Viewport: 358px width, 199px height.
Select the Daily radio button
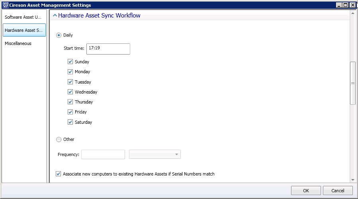tap(59, 35)
